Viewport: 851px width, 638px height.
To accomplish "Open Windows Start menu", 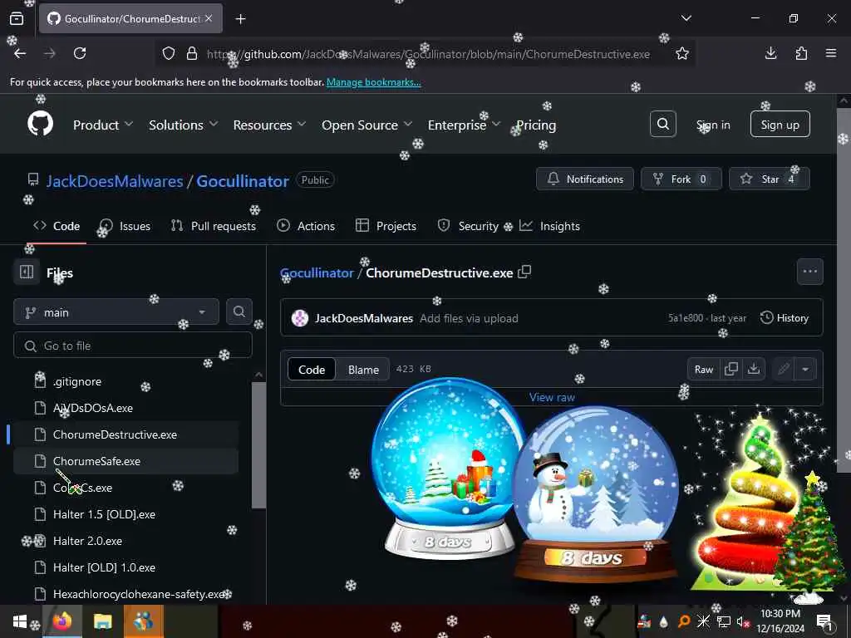I will click(20, 621).
